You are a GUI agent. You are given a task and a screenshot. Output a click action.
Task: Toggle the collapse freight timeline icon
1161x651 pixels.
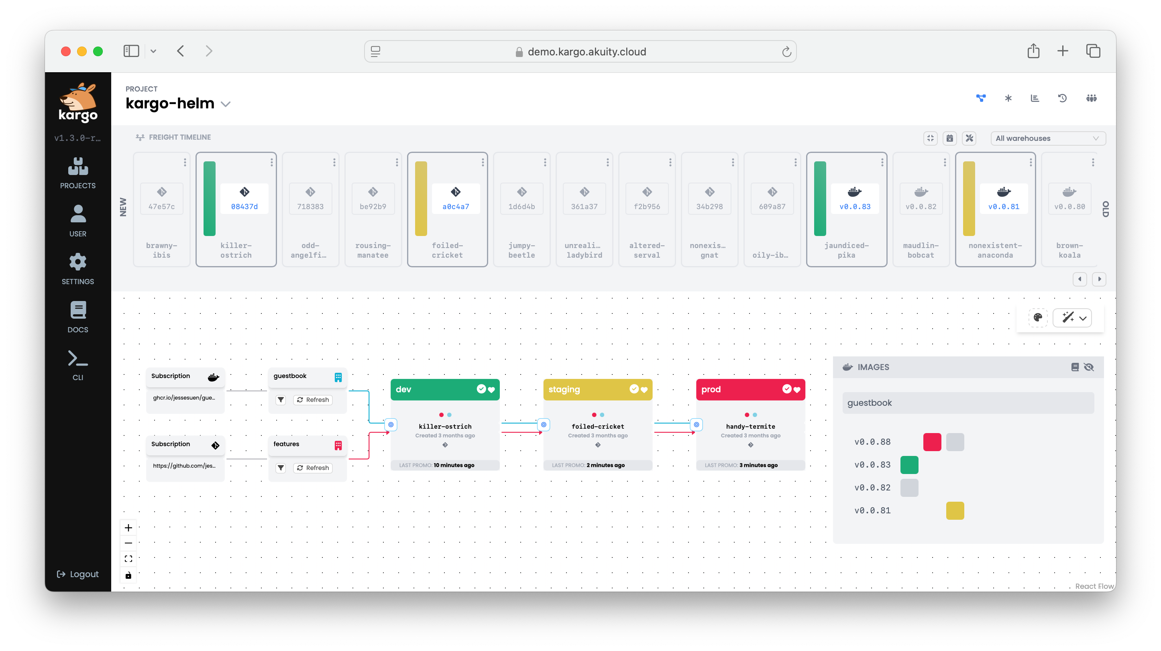(930, 138)
